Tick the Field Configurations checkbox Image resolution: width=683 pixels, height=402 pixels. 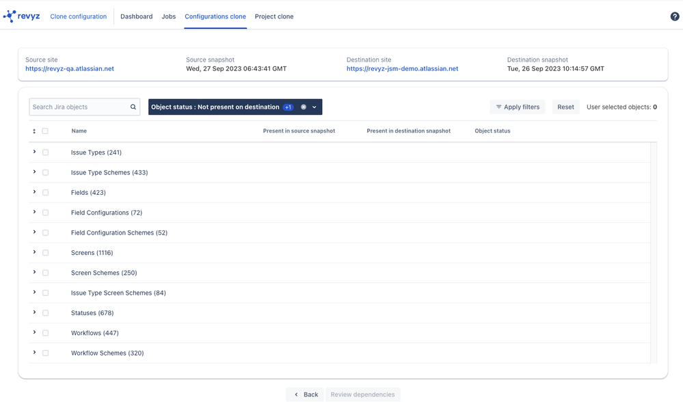pyautogui.click(x=45, y=213)
